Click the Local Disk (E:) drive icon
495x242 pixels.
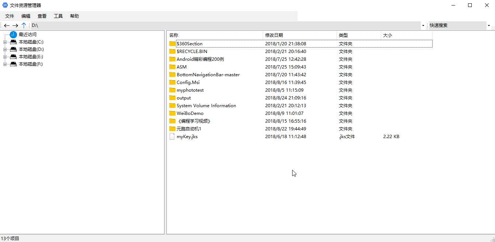(13, 57)
